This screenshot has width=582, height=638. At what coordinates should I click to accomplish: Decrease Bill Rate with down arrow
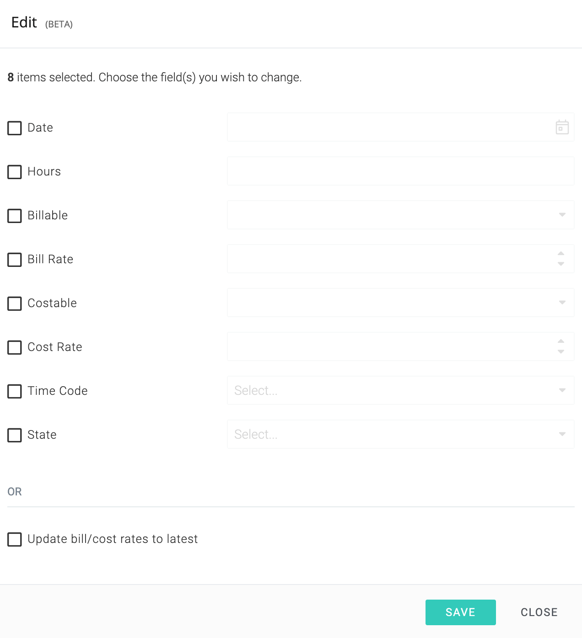point(561,264)
